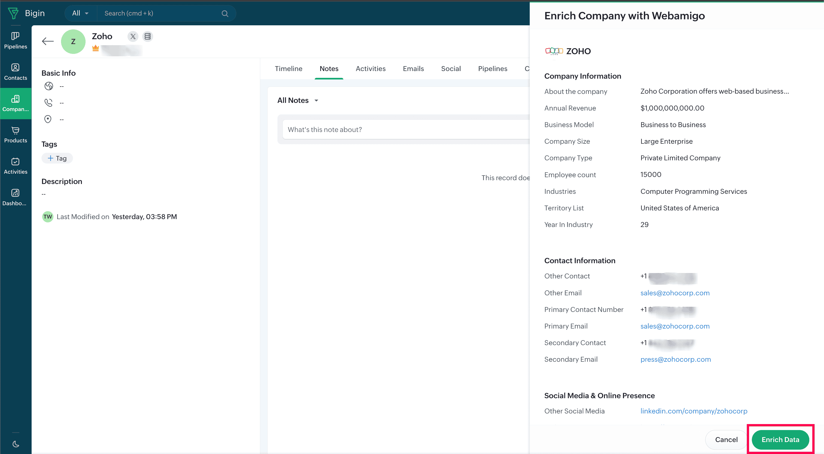Viewport: 824px width, 454px height.
Task: Click the "What's this note about?" field
Action: tap(406, 129)
